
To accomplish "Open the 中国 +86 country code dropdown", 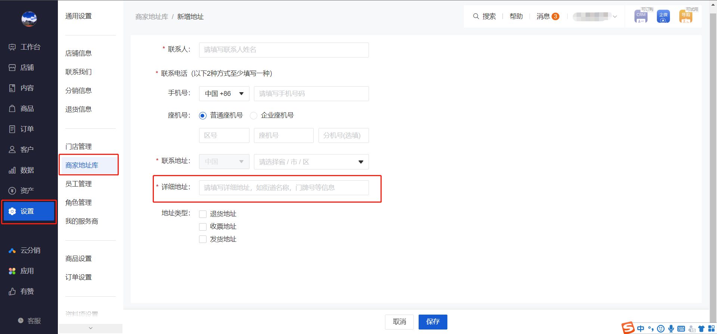I will pos(224,94).
